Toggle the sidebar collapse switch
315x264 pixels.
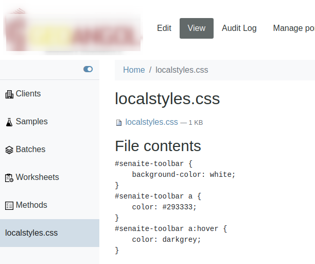point(88,69)
